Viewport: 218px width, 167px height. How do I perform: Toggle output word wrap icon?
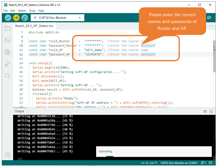205,111
